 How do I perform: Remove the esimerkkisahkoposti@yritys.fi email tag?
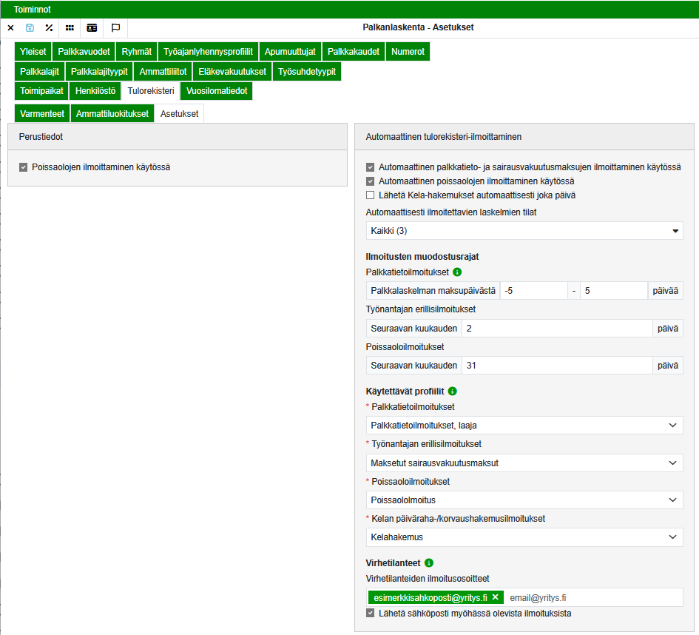pyautogui.click(x=495, y=597)
